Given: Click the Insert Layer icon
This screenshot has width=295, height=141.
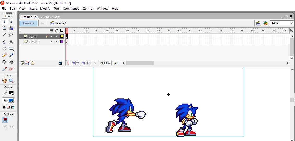Looking at the screenshot, I should (22, 63).
